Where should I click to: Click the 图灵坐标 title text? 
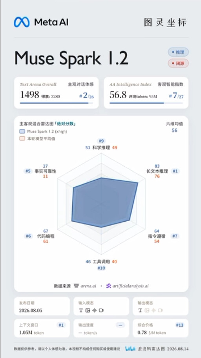165,22
